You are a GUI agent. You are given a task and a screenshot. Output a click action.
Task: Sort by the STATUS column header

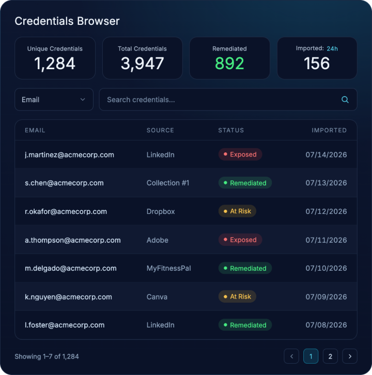pos(231,130)
